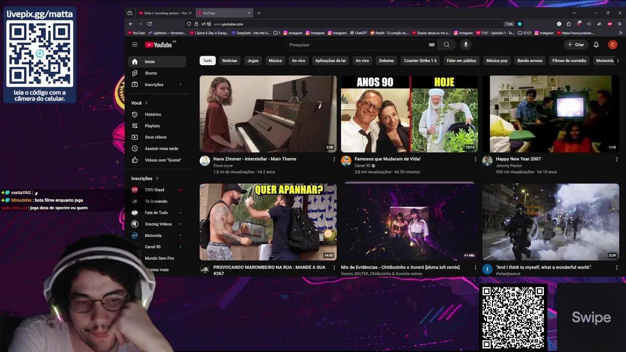Screen dimensions: 626x352
Task: Open options for wonderful world video
Action: (x=617, y=268)
